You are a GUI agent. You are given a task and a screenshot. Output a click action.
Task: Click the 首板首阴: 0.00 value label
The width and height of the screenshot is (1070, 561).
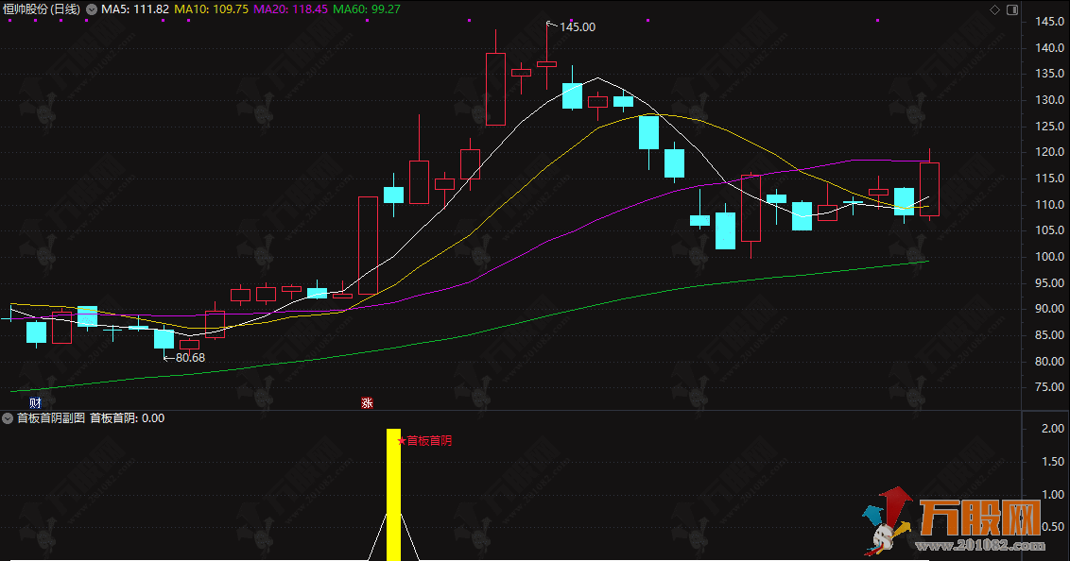(128, 417)
